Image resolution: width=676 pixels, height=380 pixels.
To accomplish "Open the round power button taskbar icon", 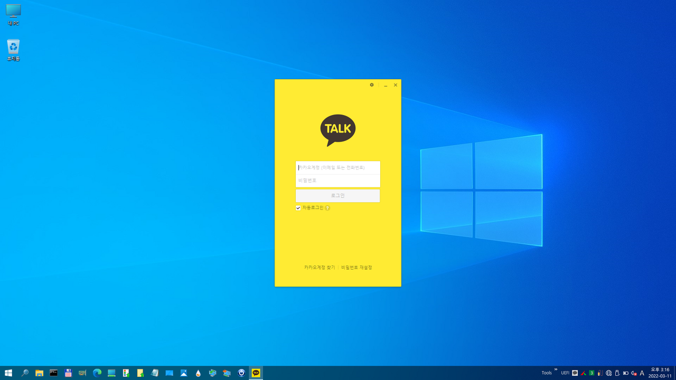I will (241, 373).
